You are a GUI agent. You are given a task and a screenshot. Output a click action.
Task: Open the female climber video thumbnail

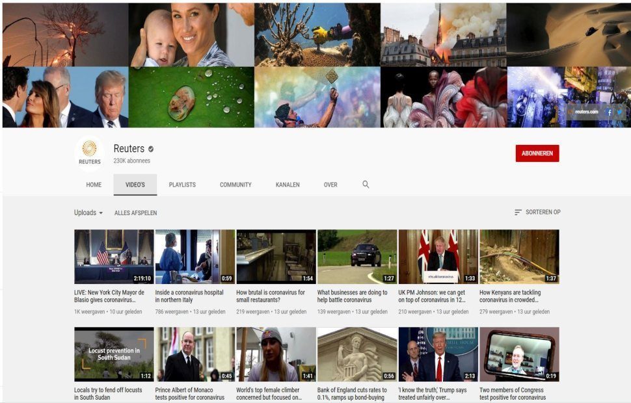[x=276, y=354]
